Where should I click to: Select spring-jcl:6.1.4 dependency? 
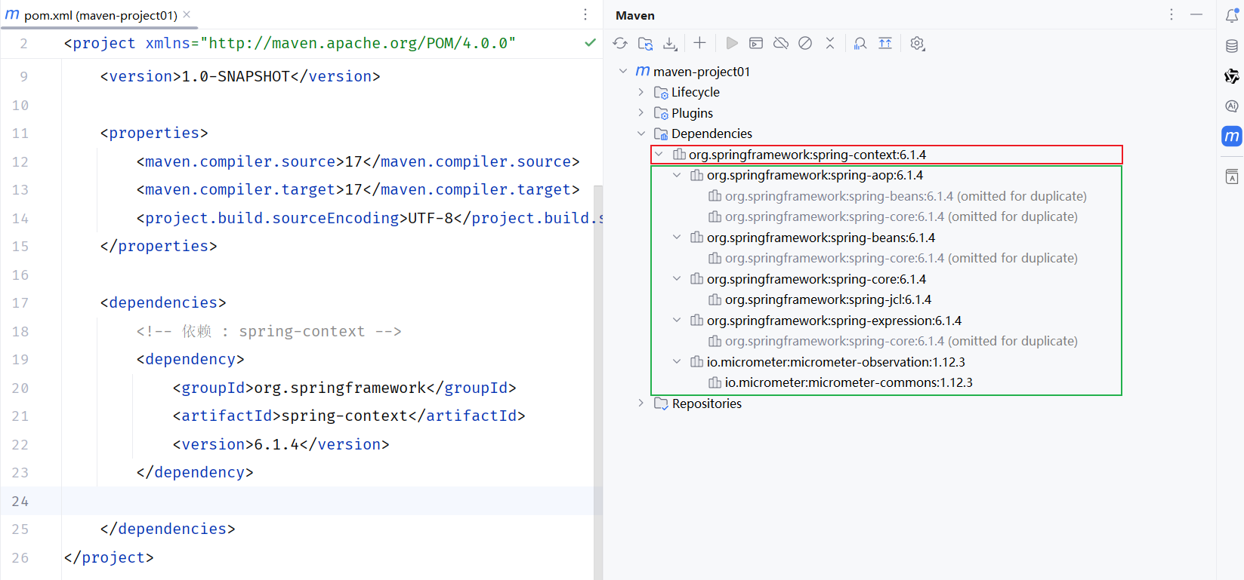pos(828,299)
